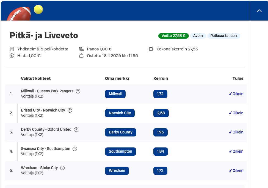This screenshot has height=188, width=268.
Task: Click Oikein result in Millwall row
Action: tap(236, 94)
